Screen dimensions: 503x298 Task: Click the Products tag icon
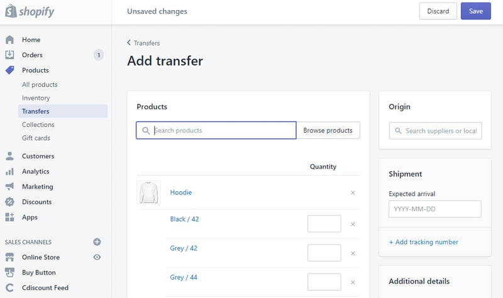click(x=9, y=70)
